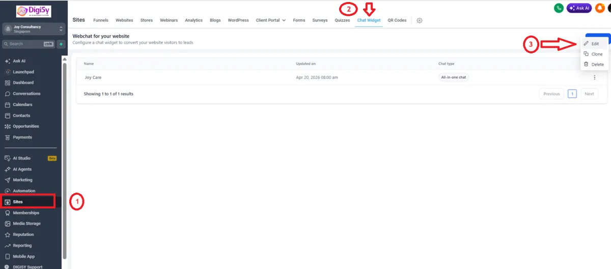611x269 pixels.
Task: Click the sidebar Search field
Action: pyautogui.click(x=29, y=44)
